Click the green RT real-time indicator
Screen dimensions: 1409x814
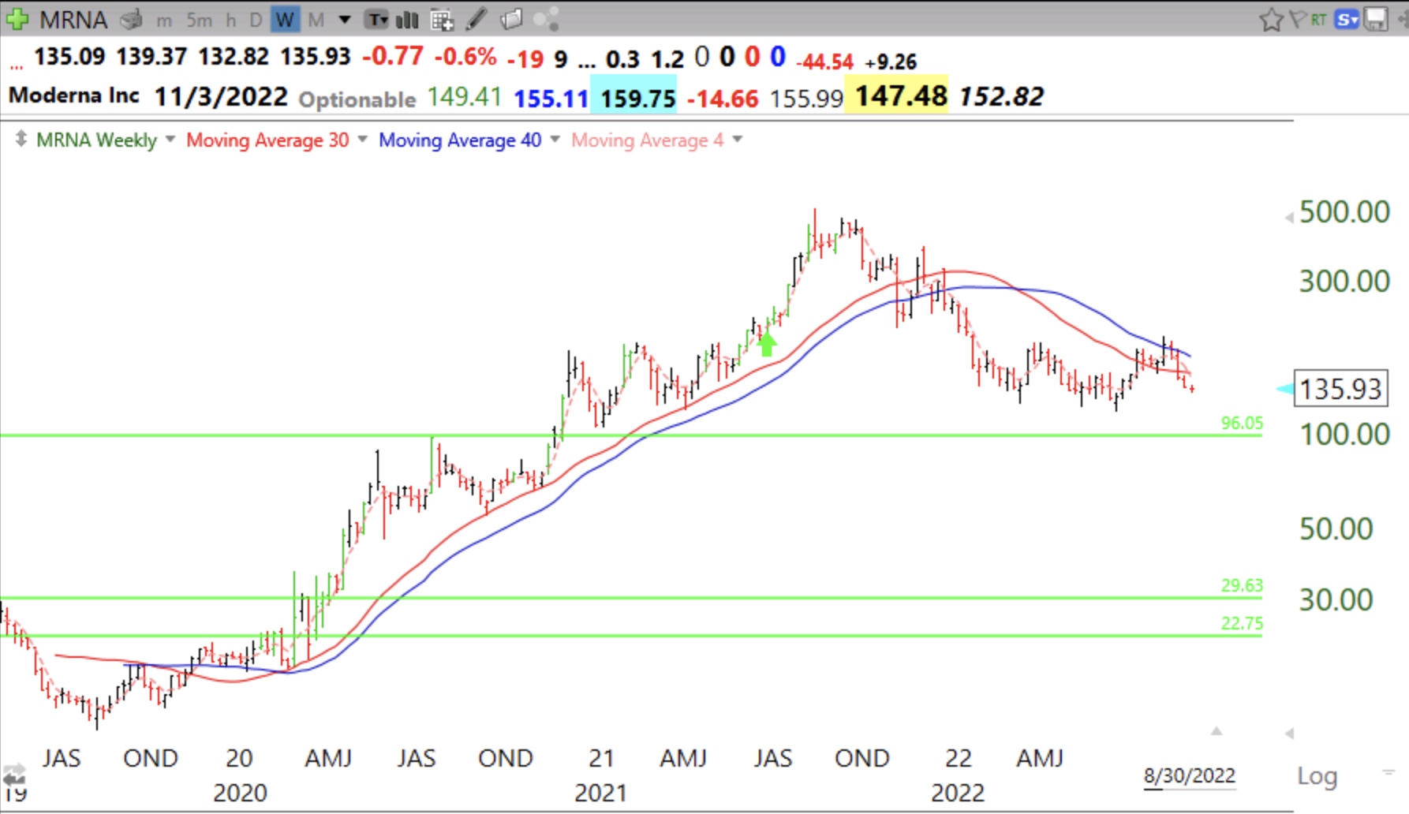tap(1318, 19)
